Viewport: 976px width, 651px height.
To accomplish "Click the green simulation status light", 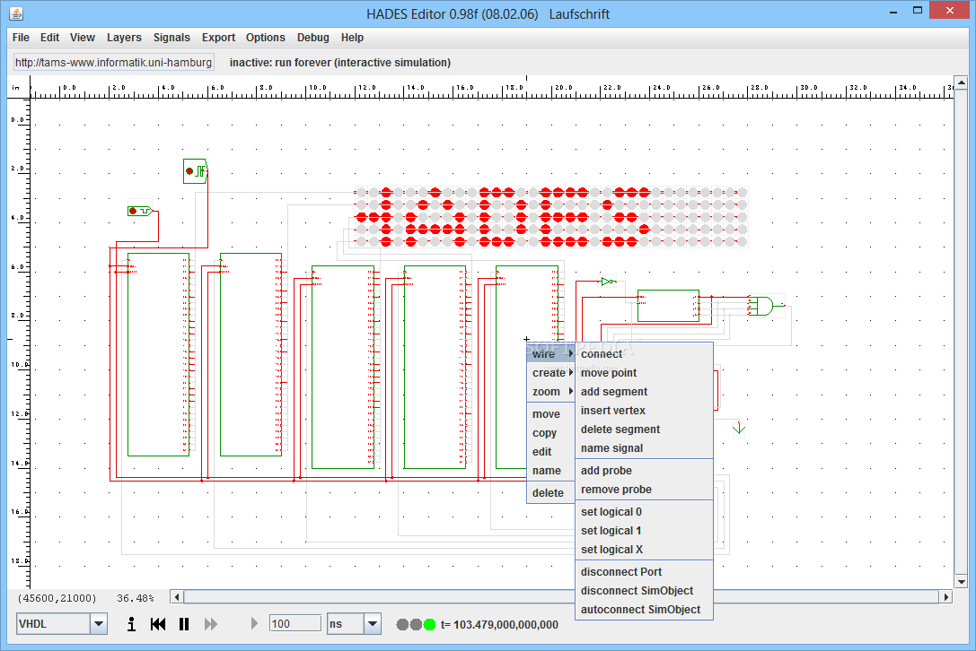I will coord(429,624).
